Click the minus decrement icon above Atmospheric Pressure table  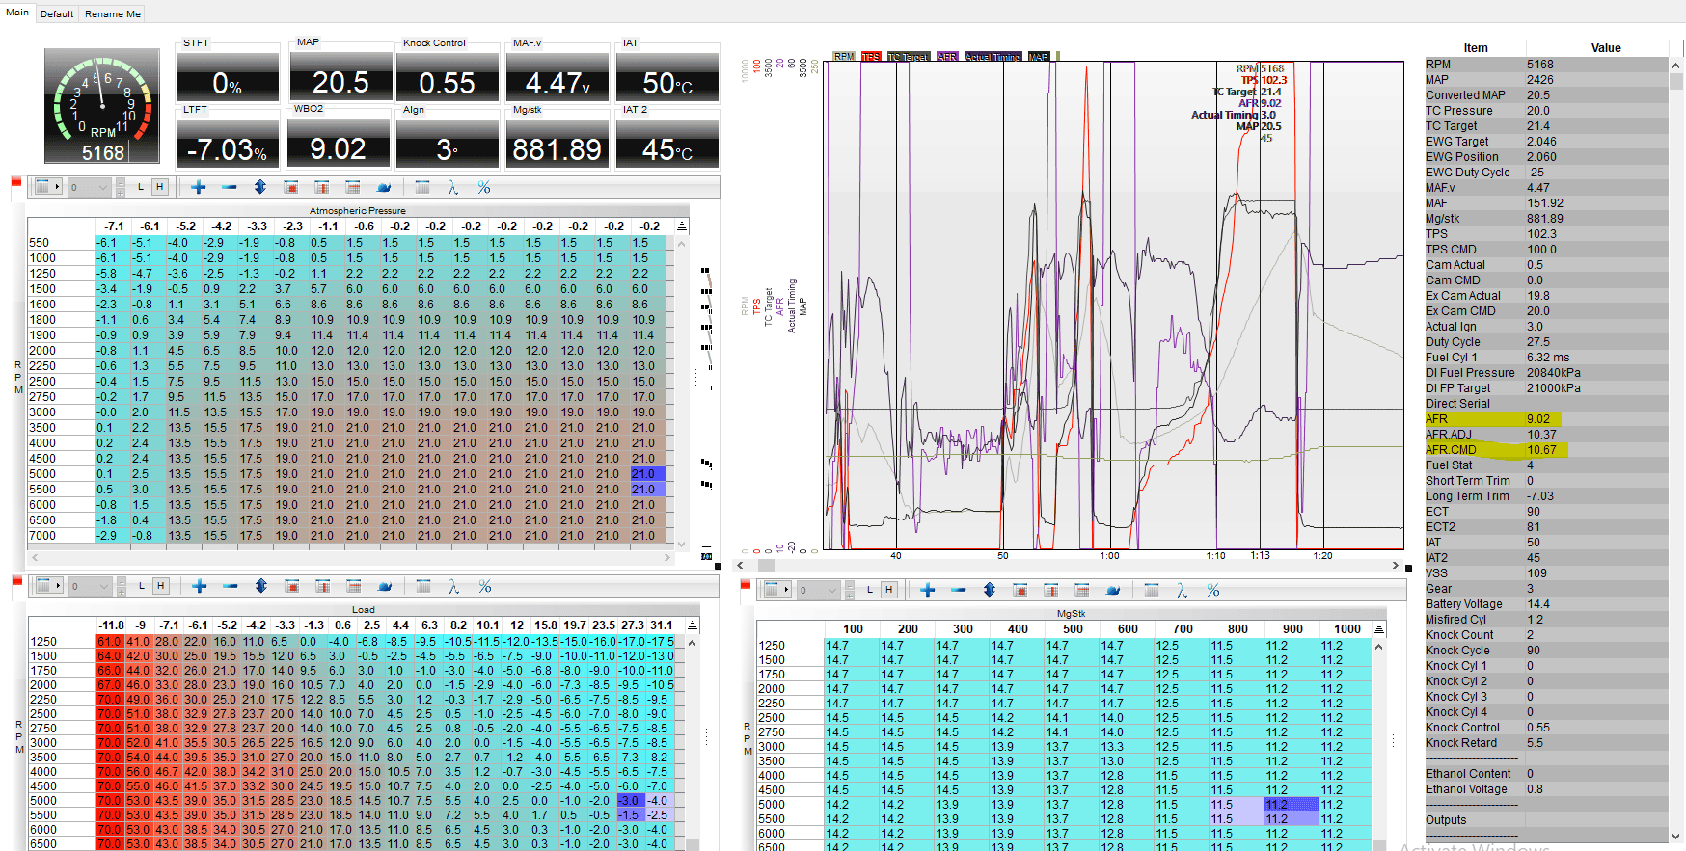click(230, 187)
